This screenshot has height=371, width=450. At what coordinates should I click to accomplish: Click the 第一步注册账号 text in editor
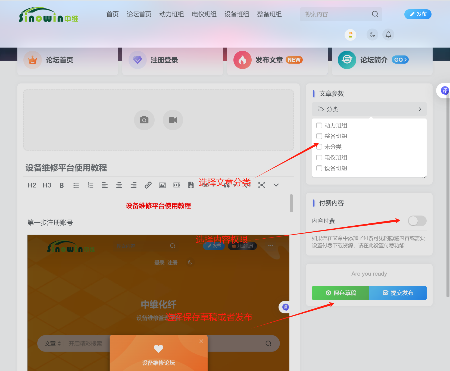(x=50, y=223)
